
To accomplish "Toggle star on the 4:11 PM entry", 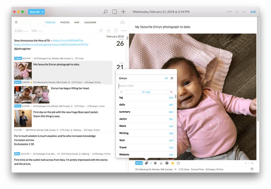I will click(24, 130).
